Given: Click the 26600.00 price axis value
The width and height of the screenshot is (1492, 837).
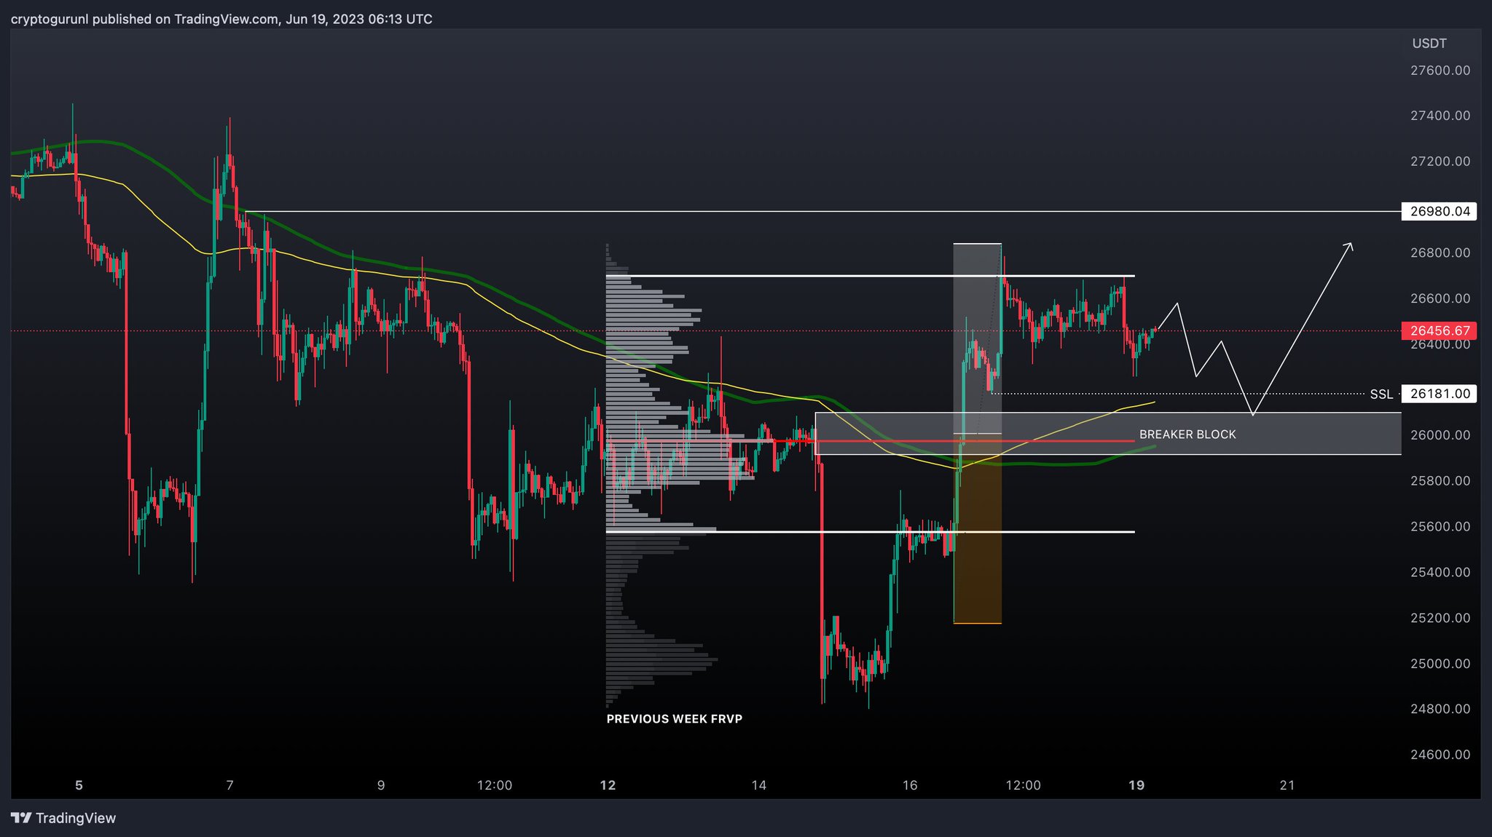Looking at the screenshot, I should [x=1440, y=298].
